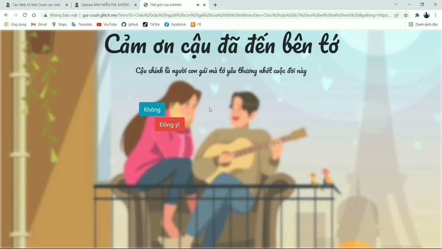442x249 pixels.
Task: Go back to the previous page
Action: [6, 15]
